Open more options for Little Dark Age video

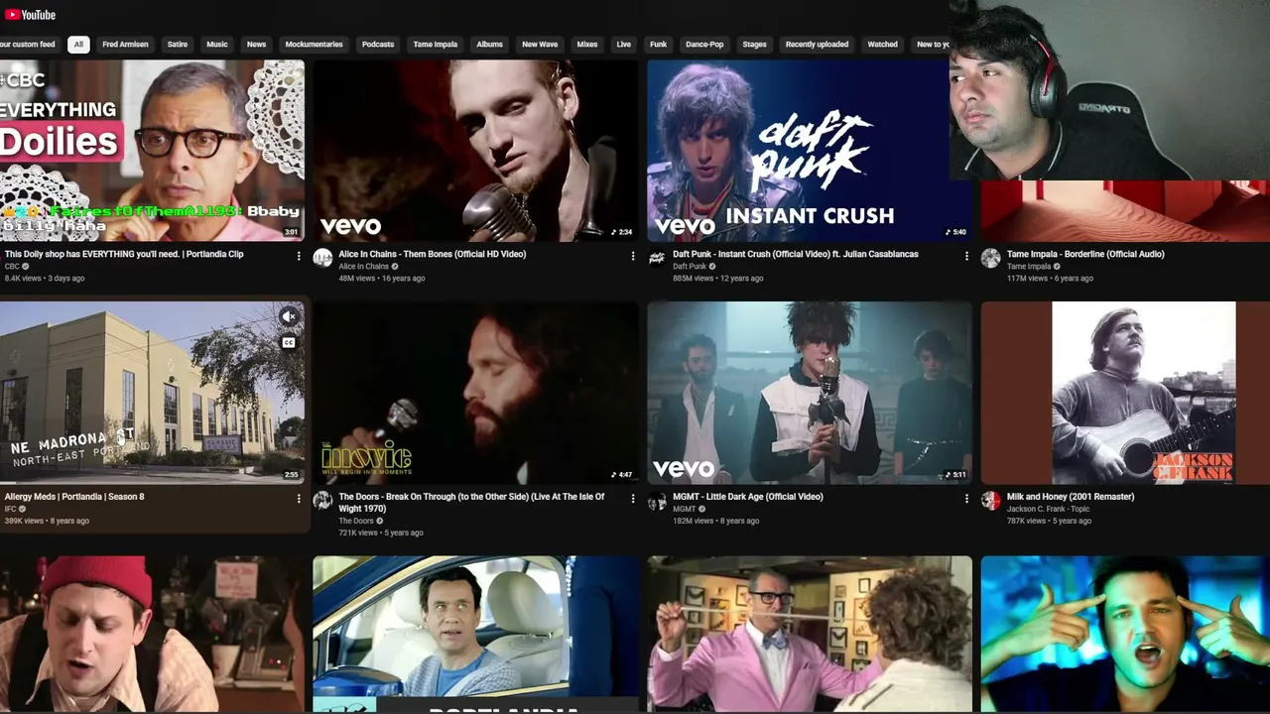click(x=966, y=499)
